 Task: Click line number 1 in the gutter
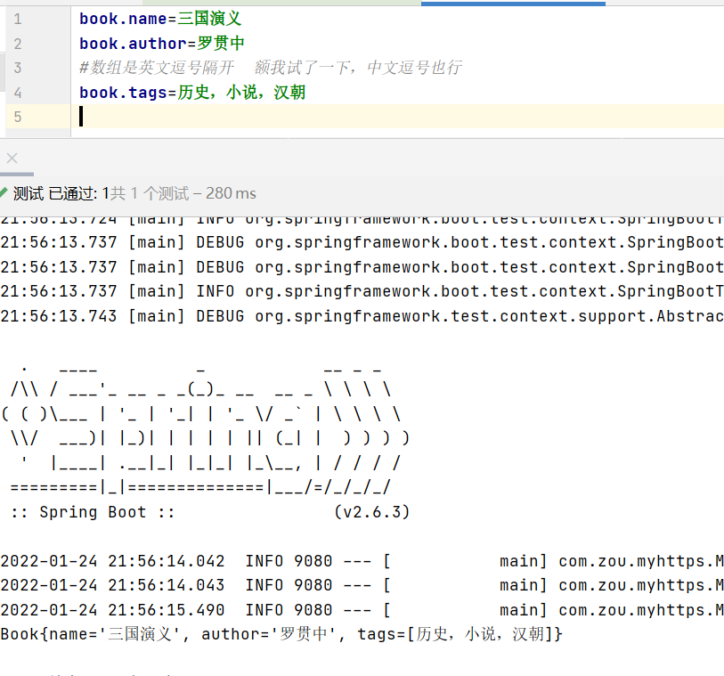pos(18,19)
